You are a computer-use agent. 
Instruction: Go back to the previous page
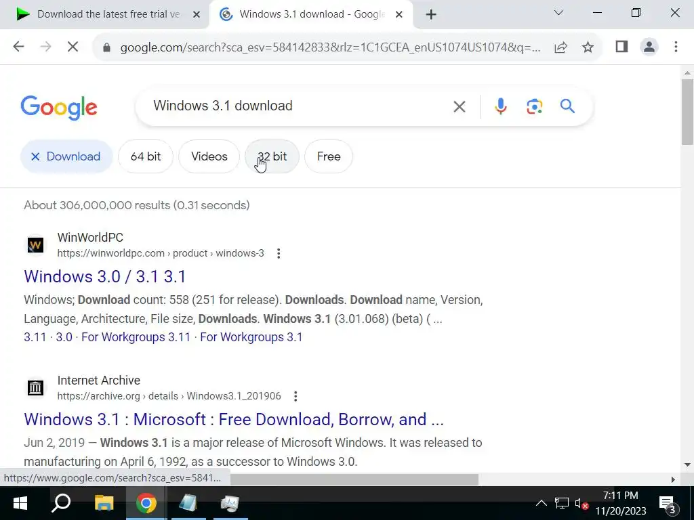pyautogui.click(x=18, y=47)
